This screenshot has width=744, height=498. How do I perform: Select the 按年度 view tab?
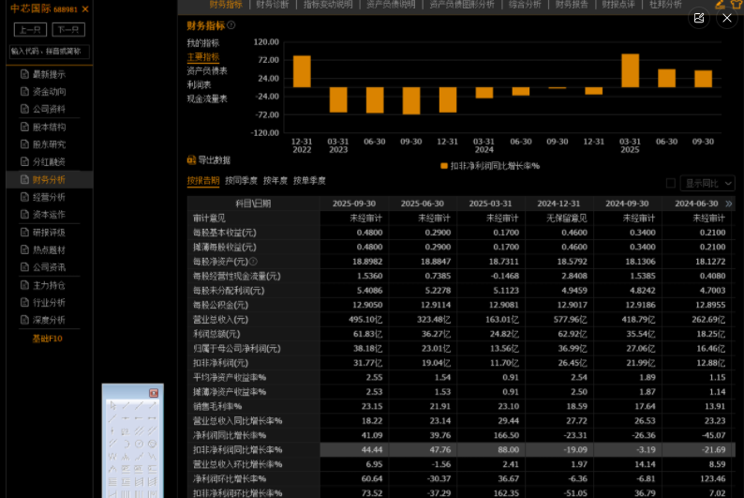coord(275,181)
